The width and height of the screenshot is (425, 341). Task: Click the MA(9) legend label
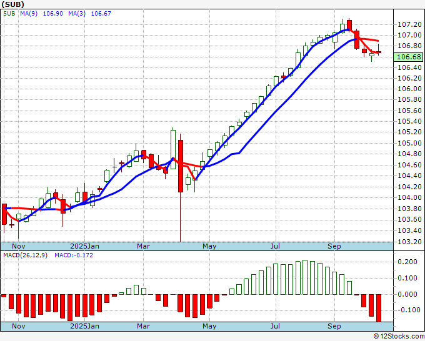point(29,14)
